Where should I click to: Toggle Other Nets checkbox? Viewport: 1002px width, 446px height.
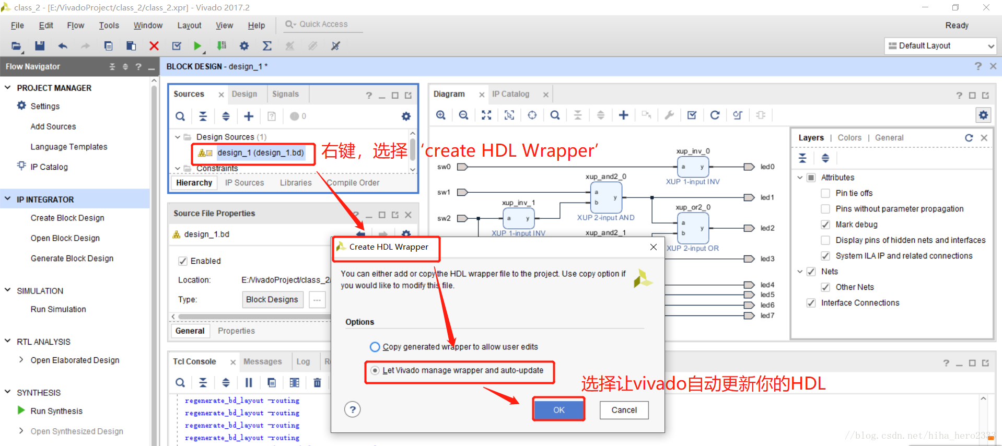point(825,287)
